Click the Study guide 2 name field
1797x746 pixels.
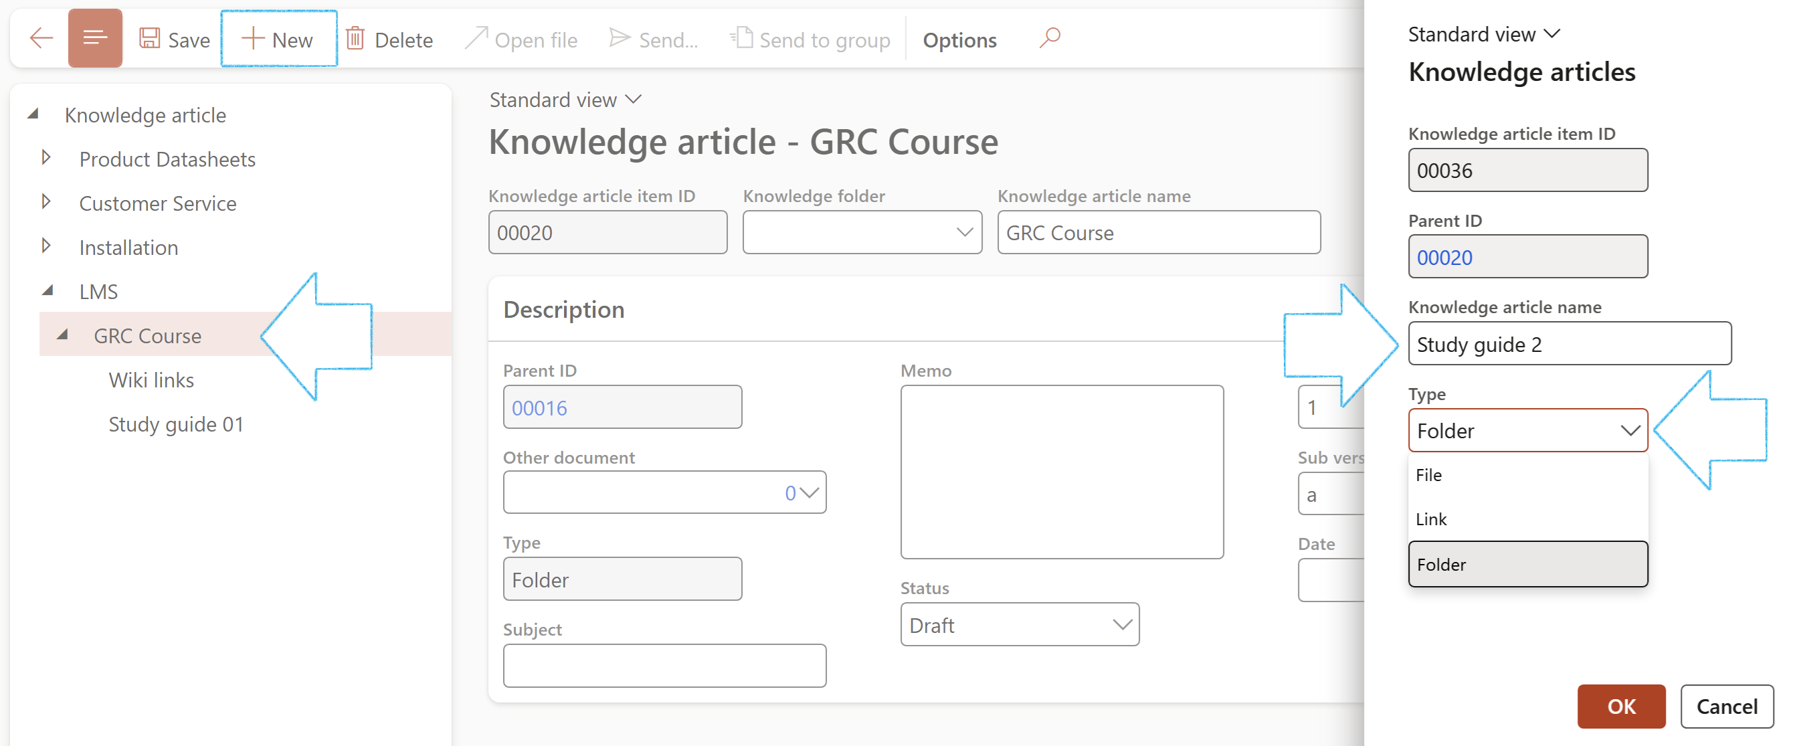pyautogui.click(x=1570, y=343)
